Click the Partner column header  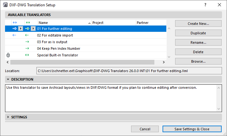point(150,23)
